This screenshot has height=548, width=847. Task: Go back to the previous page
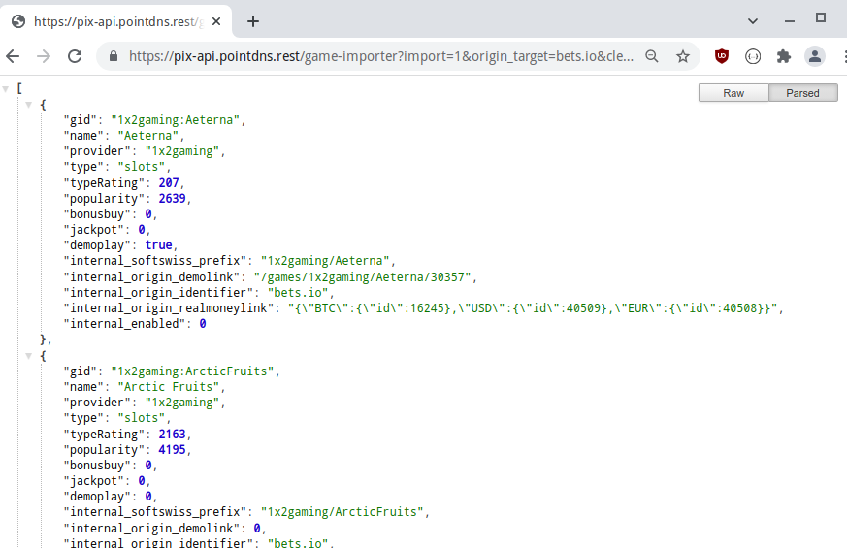(x=13, y=56)
